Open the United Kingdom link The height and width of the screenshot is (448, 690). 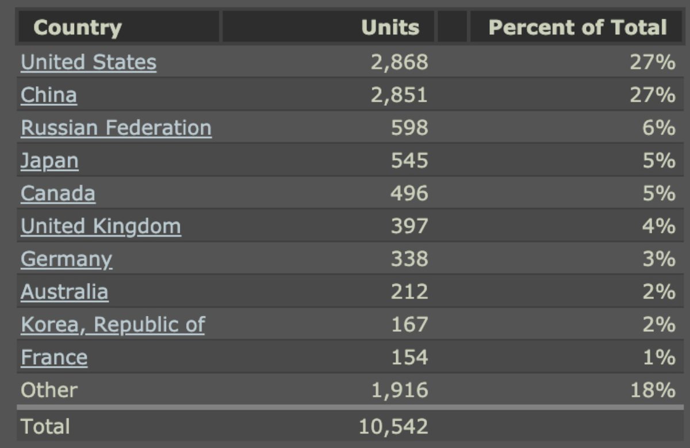(101, 226)
